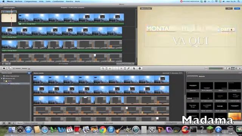Adjust the clip thumbnail size slider in toolbar
Screen dimensions: 242x136
pyautogui.click(x=21, y=68)
